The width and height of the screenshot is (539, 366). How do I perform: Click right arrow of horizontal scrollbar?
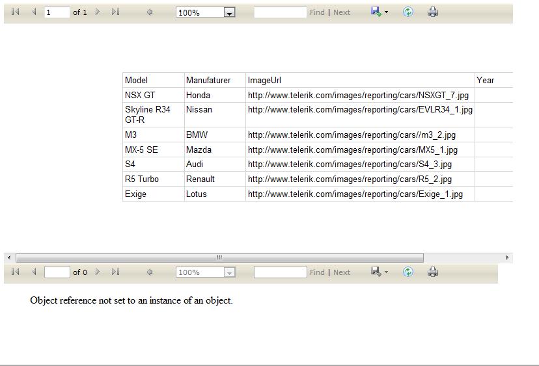(507, 257)
